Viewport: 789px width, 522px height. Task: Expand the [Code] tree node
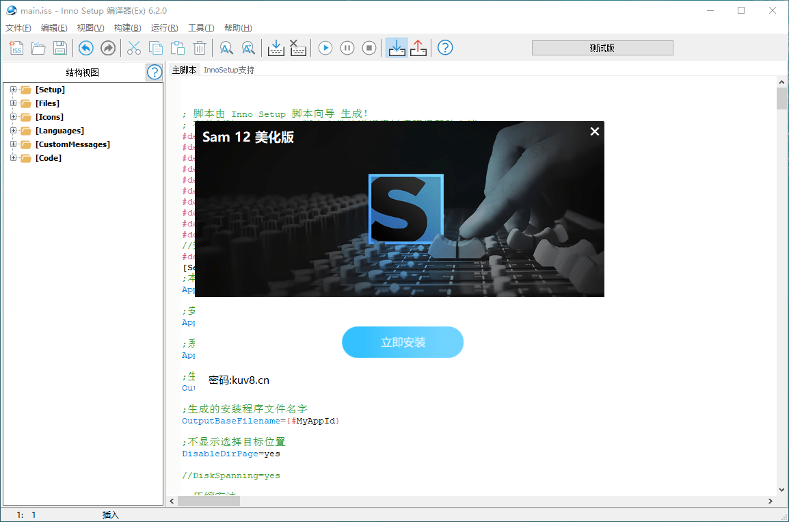[x=14, y=157]
